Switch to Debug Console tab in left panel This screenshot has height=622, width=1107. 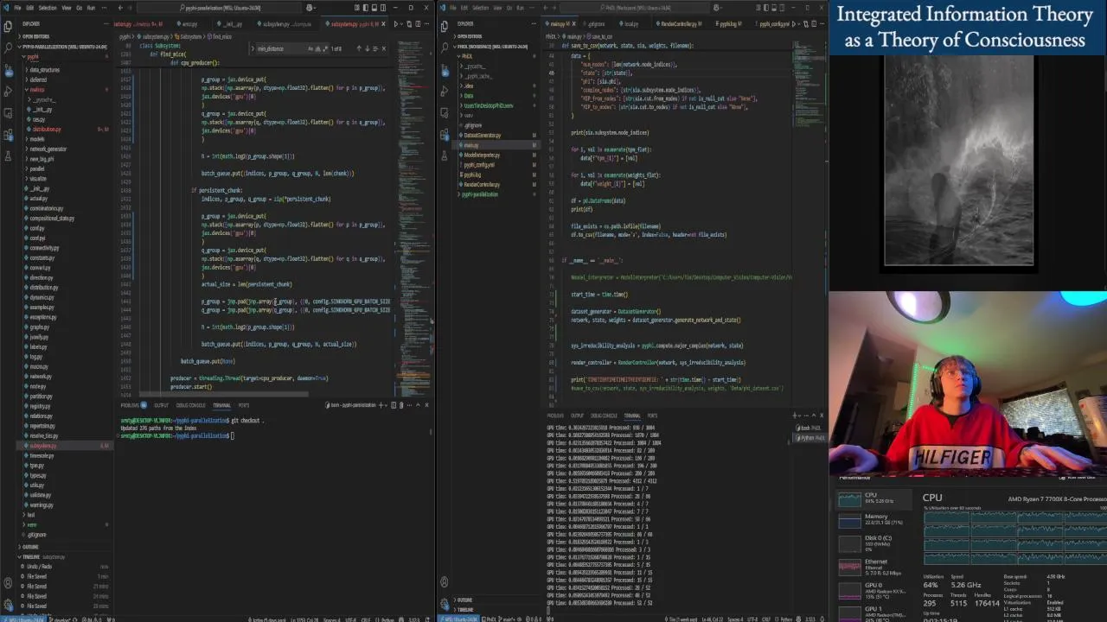[x=190, y=405]
